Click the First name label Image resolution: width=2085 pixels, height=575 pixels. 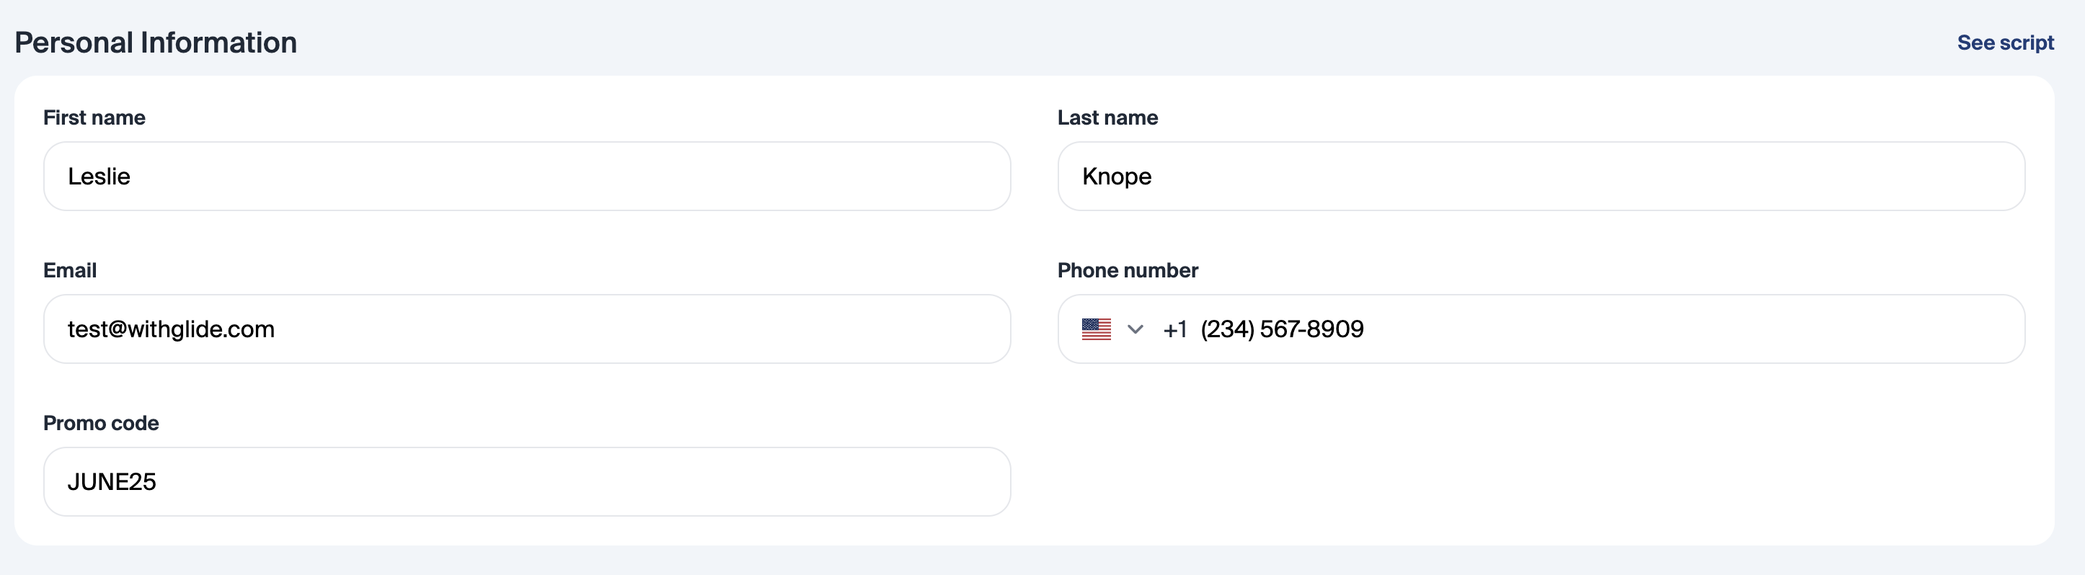(94, 118)
